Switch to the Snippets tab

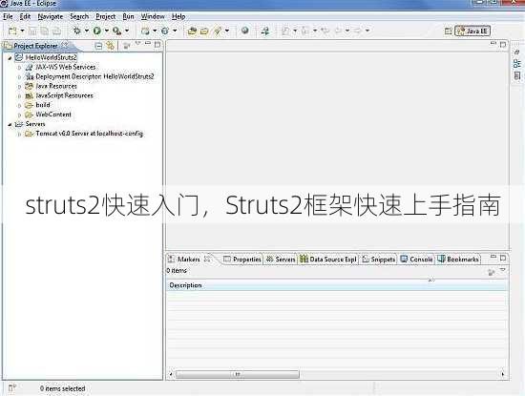379,260
